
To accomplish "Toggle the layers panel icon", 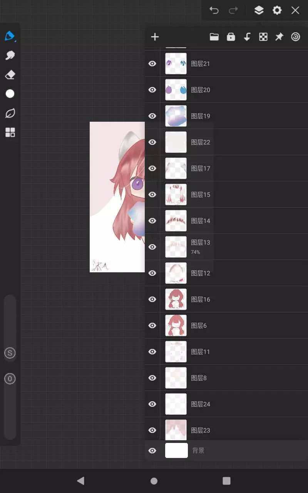I will [x=259, y=10].
